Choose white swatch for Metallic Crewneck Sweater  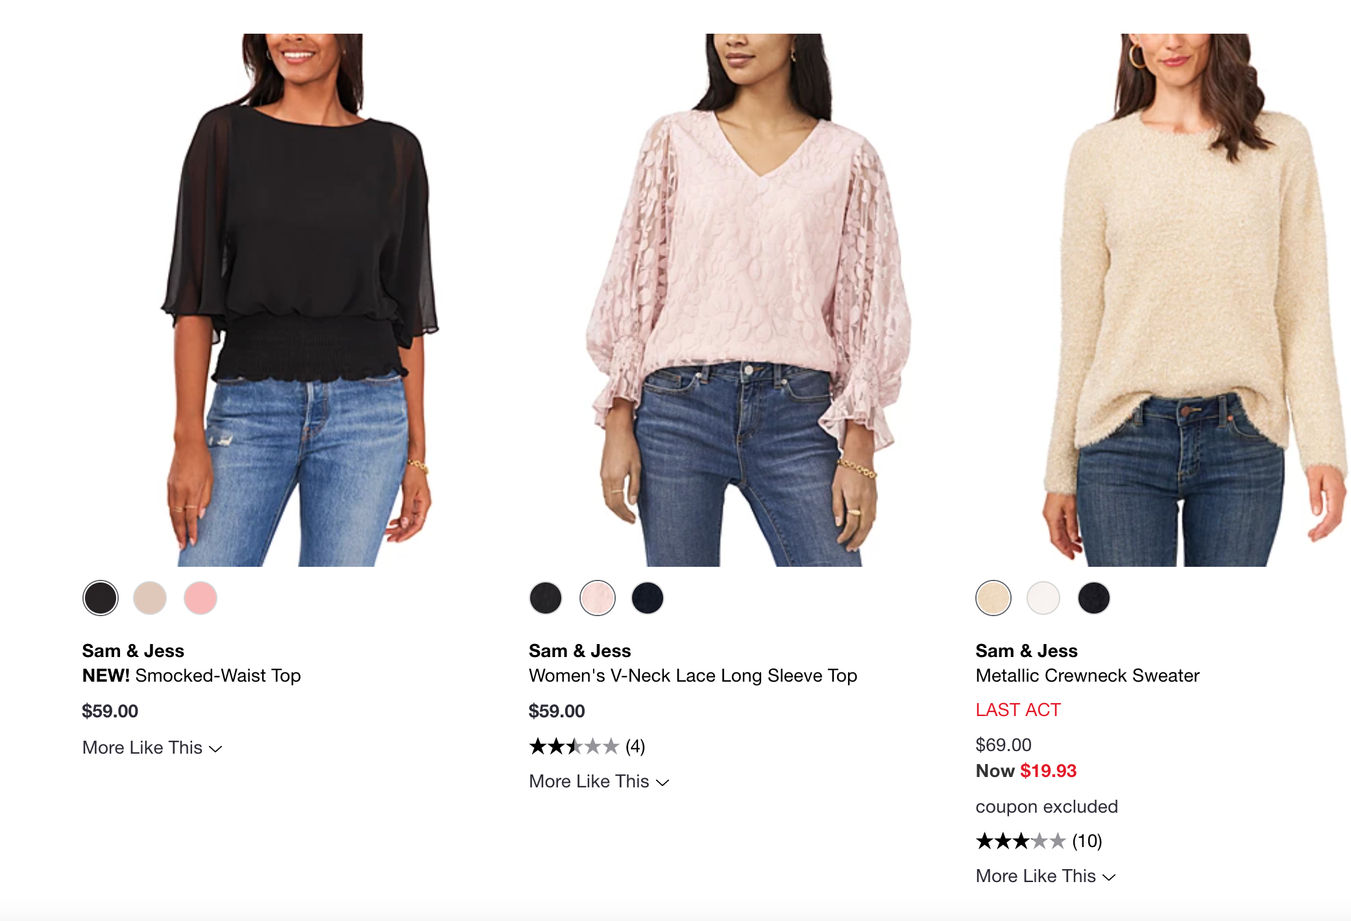1043,597
